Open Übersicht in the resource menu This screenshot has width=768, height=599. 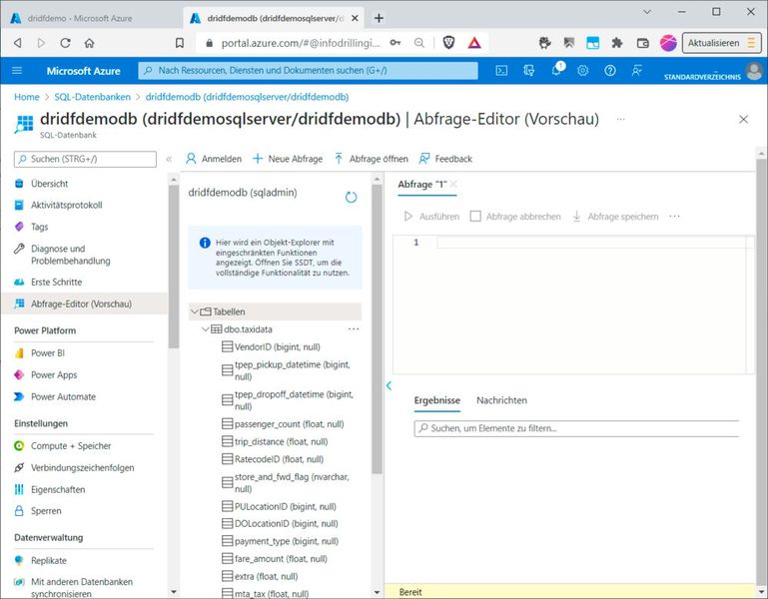tap(50, 184)
